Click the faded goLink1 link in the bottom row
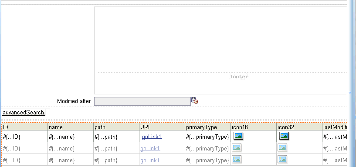The image size is (356, 167). [x=150, y=160]
